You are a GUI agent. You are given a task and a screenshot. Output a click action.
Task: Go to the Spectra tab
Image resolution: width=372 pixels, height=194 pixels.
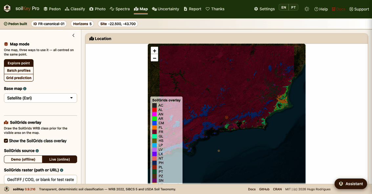[120, 9]
